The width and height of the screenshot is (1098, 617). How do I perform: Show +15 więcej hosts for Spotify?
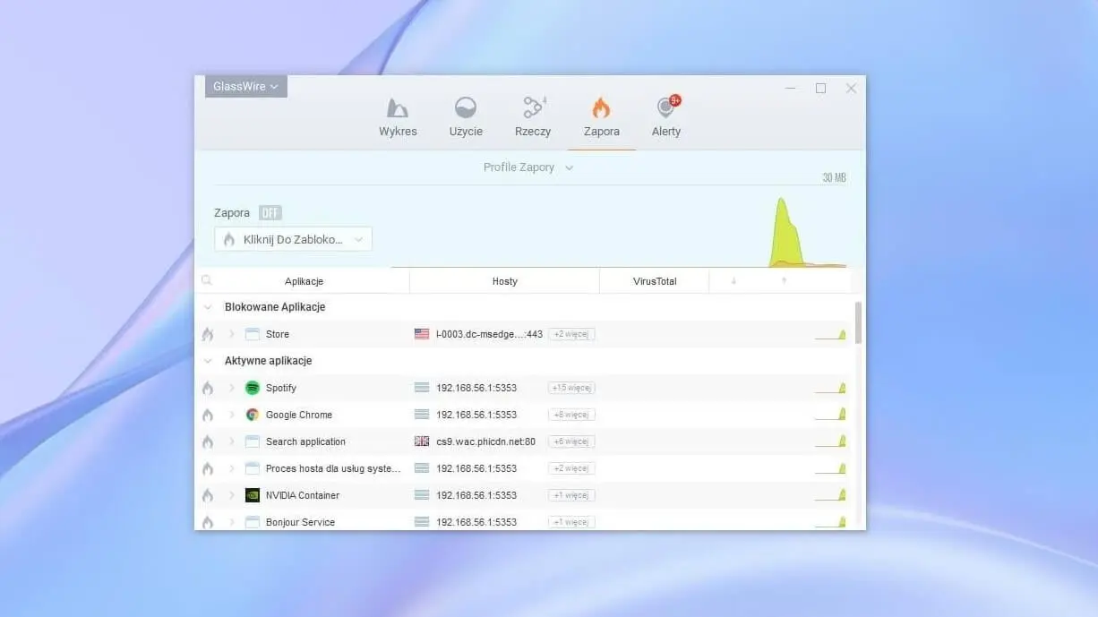571,388
